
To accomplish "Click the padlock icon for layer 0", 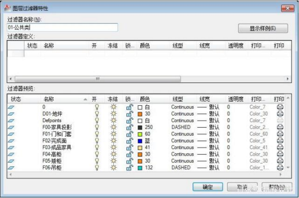I will point(130,107).
